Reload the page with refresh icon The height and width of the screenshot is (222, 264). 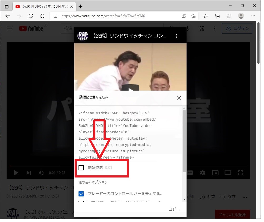[31, 16]
